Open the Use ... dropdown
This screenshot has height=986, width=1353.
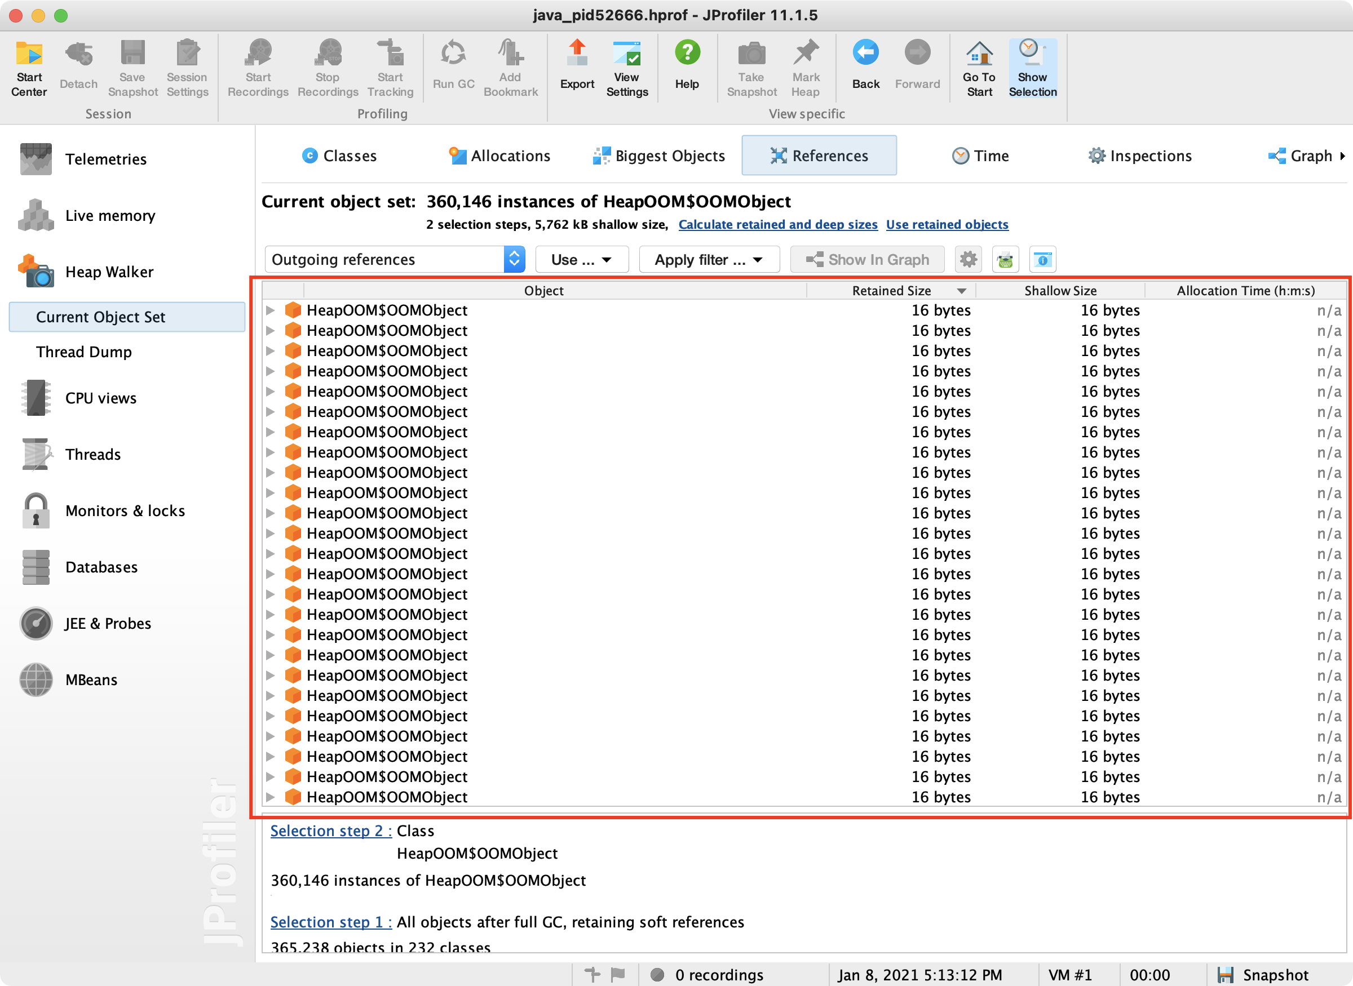point(582,260)
